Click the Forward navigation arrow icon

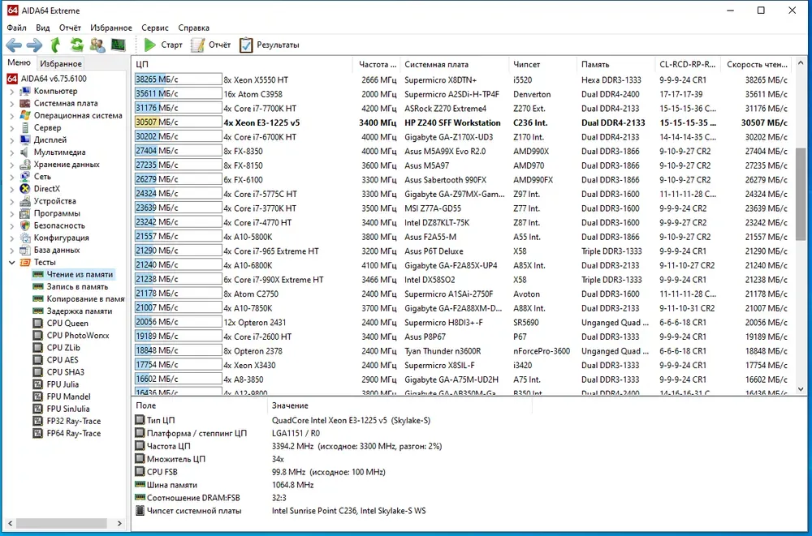pos(34,45)
